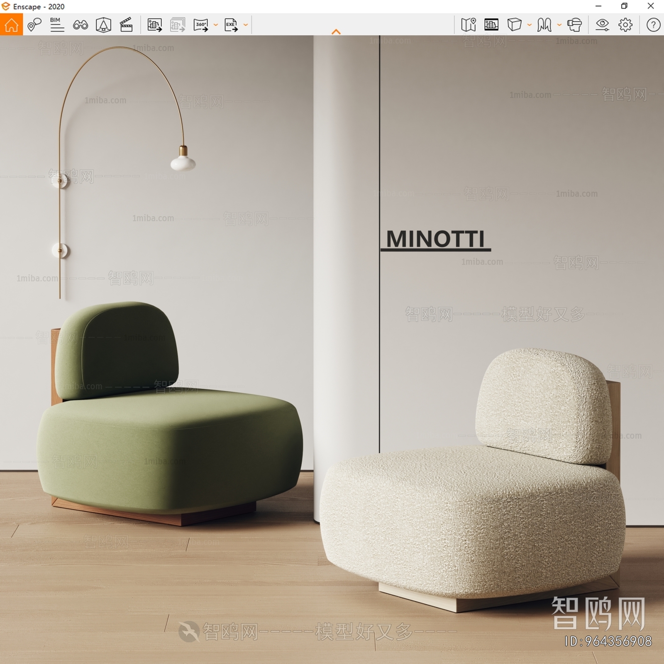Expand the 360 panorama export dropdown arrow

coord(216,25)
